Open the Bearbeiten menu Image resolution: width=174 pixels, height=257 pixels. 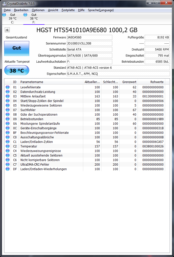point(21,10)
